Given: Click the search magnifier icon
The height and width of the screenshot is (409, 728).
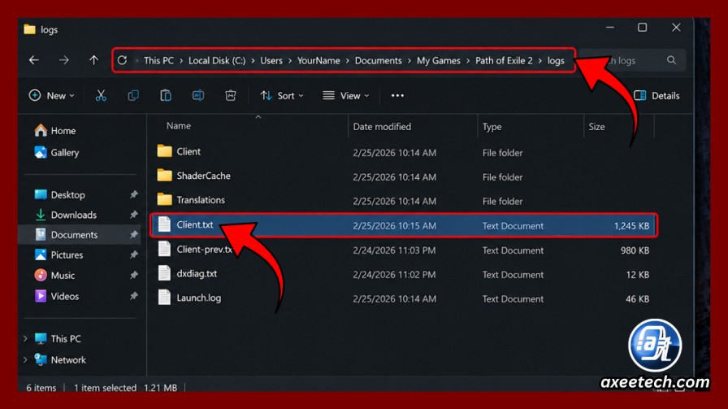Looking at the screenshot, I should pyautogui.click(x=671, y=60).
